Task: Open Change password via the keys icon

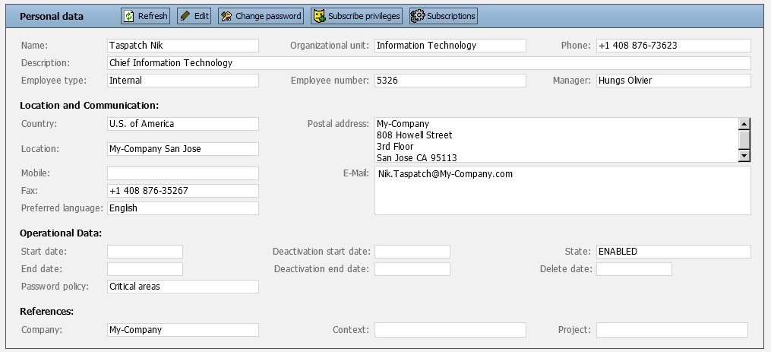Action: point(226,16)
